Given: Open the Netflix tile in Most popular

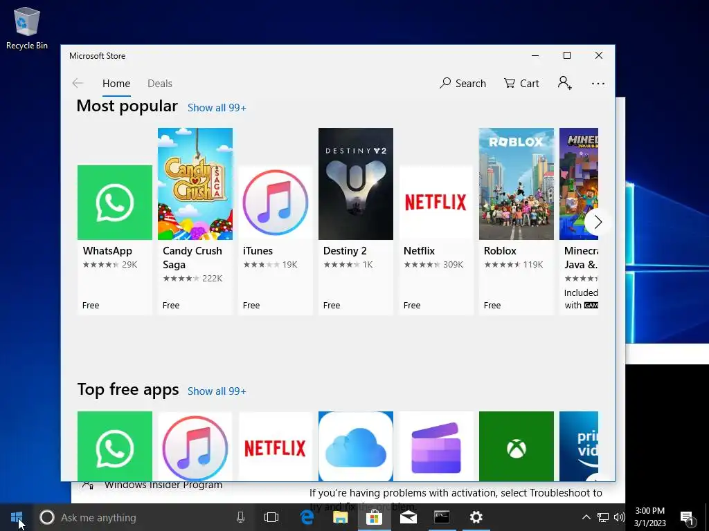Looking at the screenshot, I should 436,239.
